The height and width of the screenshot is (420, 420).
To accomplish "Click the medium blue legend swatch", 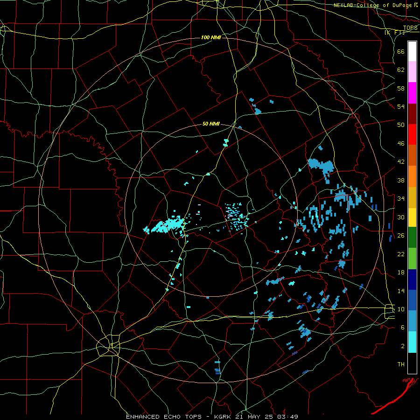I will 412,300.
